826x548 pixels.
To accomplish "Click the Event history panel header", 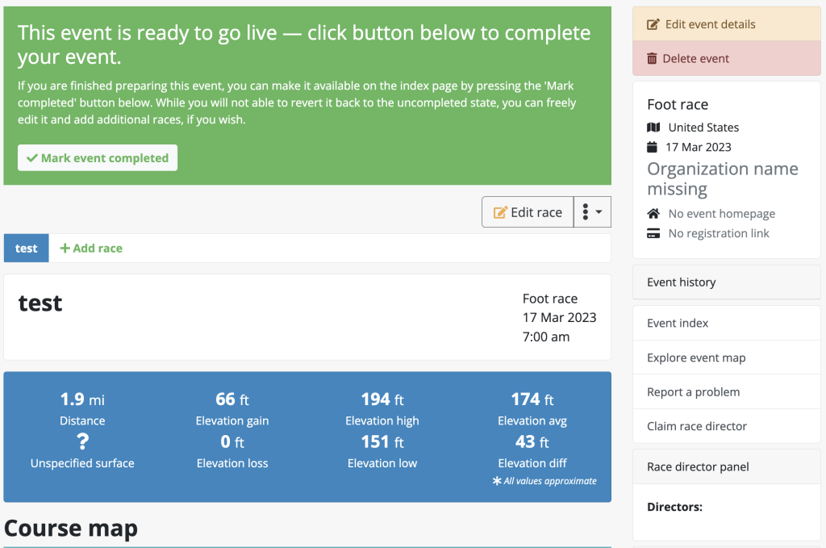I will point(727,282).
